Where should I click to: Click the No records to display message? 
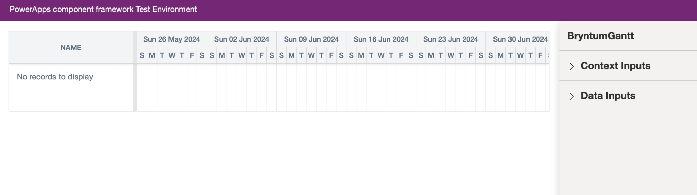tap(55, 77)
